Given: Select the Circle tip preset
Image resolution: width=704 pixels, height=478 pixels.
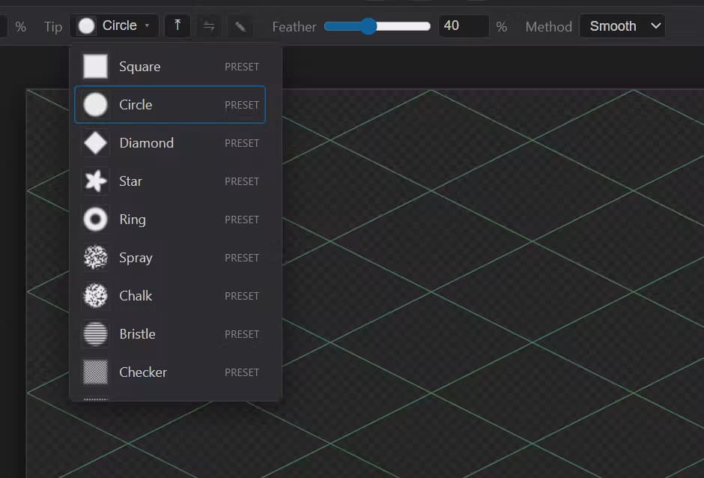Looking at the screenshot, I should click(170, 105).
